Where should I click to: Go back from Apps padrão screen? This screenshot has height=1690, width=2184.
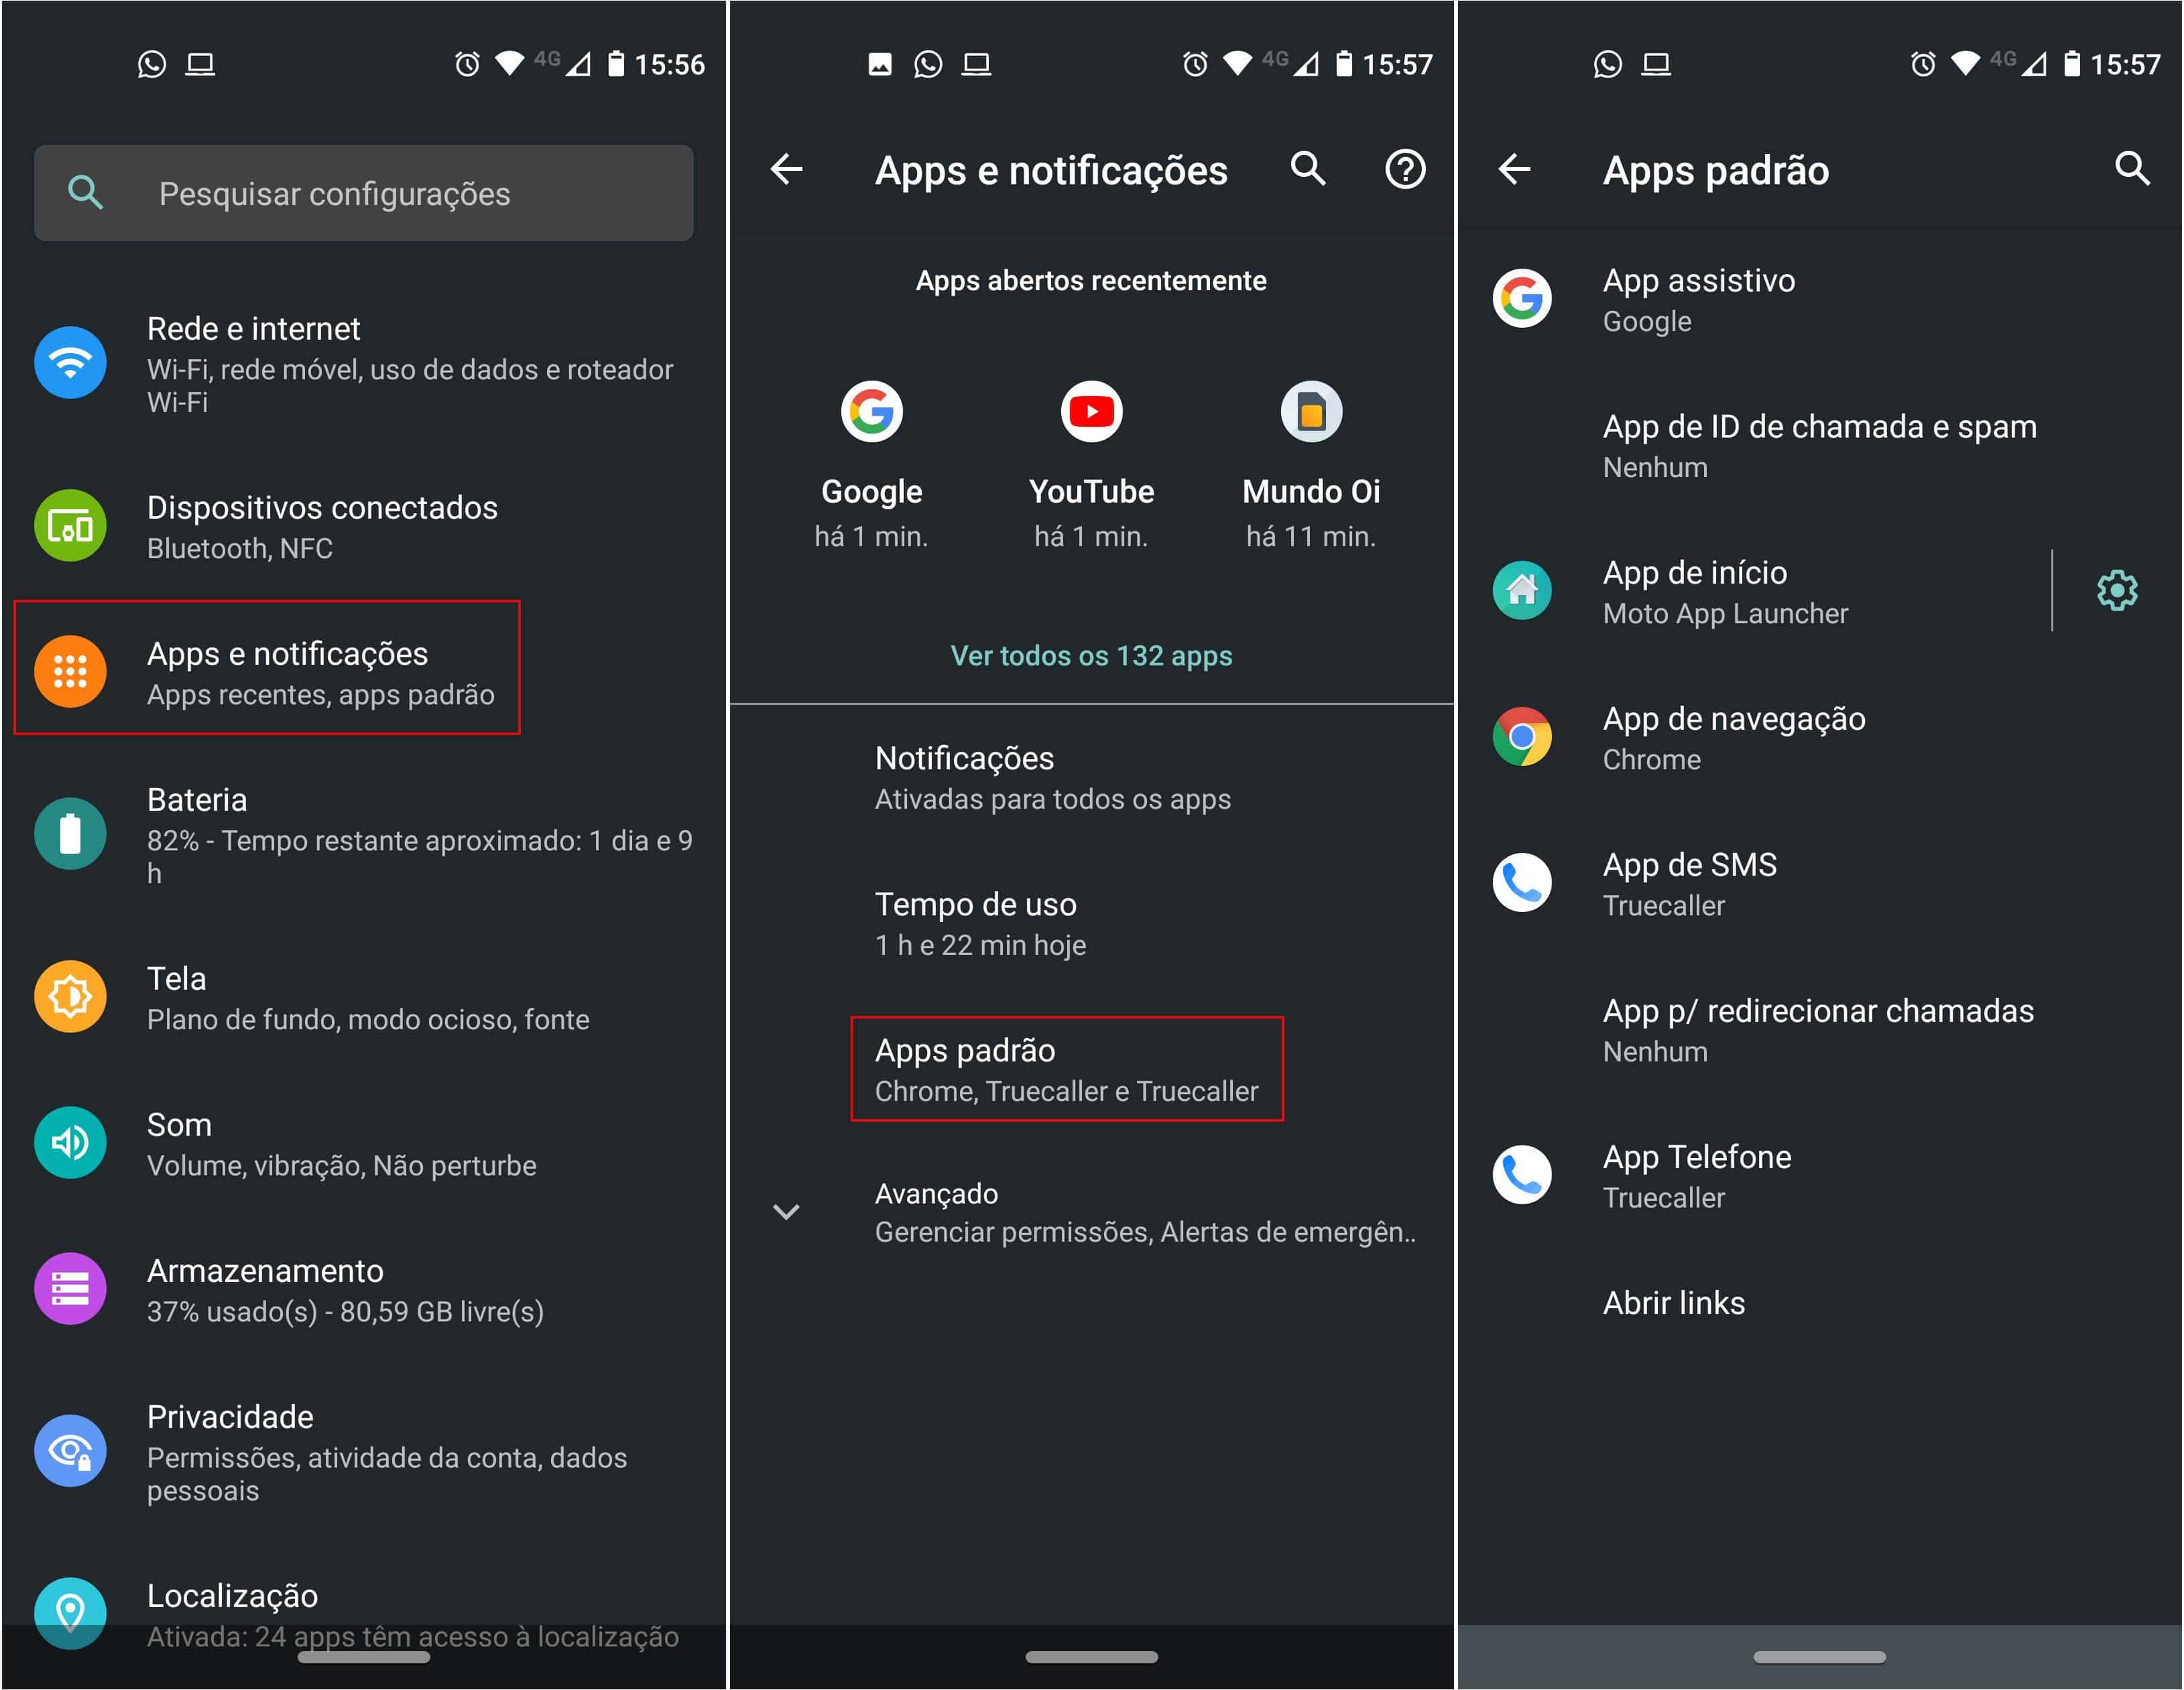pyautogui.click(x=1515, y=169)
